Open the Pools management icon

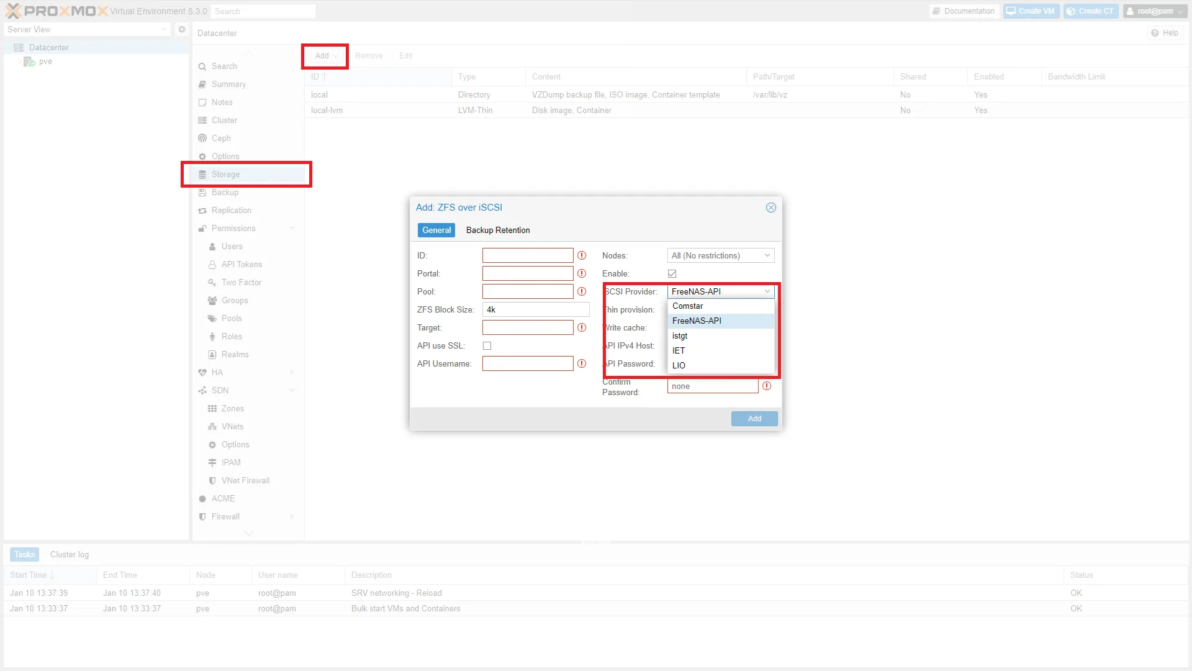pyautogui.click(x=212, y=318)
